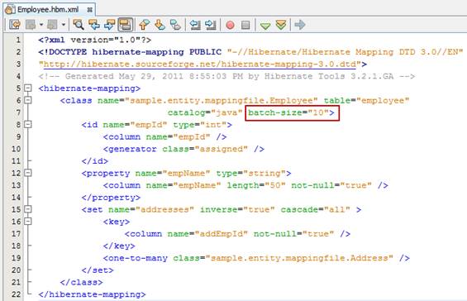The image size is (467, 301).
Task: Open the Back history dropdown arrow
Action: (x=41, y=25)
